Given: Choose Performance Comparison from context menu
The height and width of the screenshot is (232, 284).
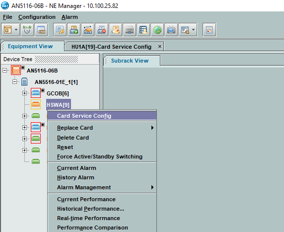Looking at the screenshot, I should point(102,228).
